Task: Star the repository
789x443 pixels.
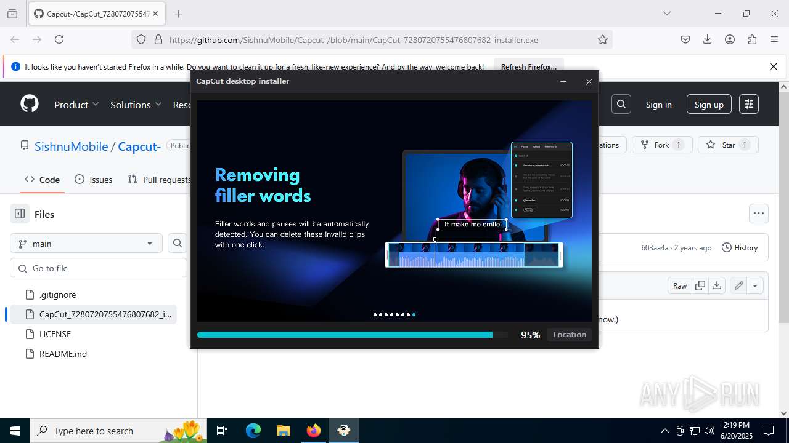Action: pyautogui.click(x=728, y=145)
